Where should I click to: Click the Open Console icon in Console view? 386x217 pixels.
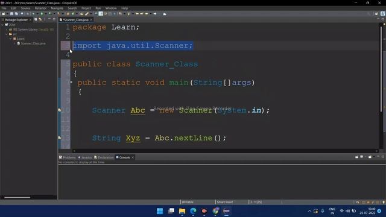tap(370, 157)
